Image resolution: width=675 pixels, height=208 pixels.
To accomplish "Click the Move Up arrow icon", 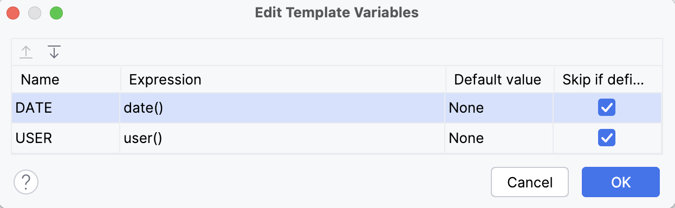I will click(x=26, y=53).
